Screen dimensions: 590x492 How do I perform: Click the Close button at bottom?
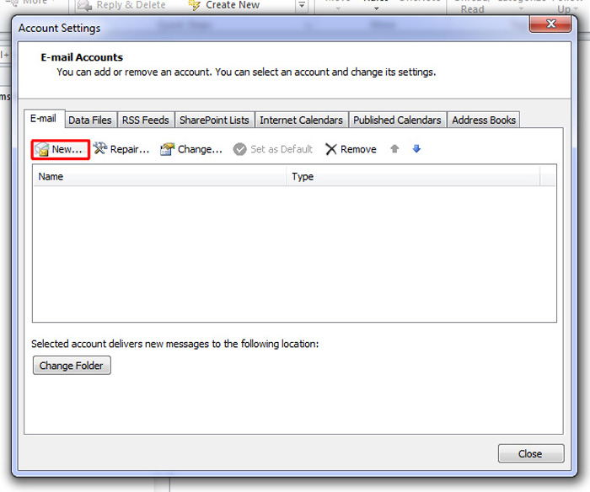click(x=530, y=453)
